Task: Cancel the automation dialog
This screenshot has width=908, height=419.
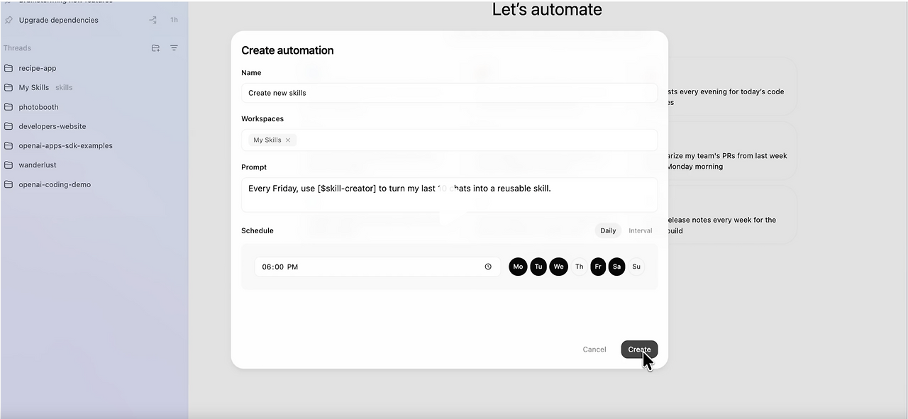Action: [594, 350]
